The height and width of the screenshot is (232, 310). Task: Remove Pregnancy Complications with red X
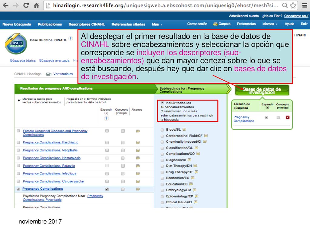click(288, 118)
